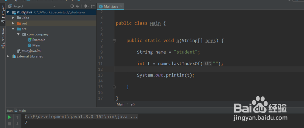
Task: Click the hide Project panel icon
Action: click(x=93, y=6)
